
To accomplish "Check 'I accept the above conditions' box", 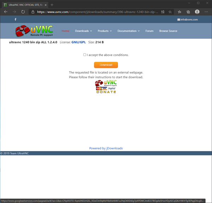I will click(85, 55).
